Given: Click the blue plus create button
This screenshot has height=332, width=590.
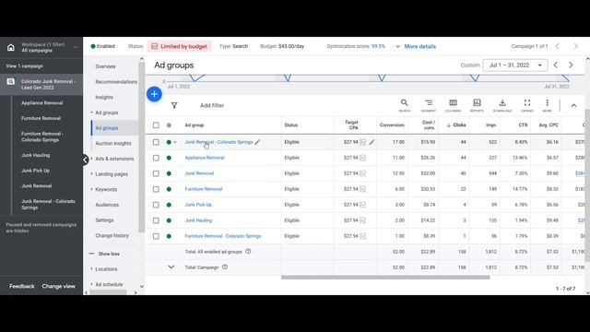Looking at the screenshot, I should tap(154, 94).
